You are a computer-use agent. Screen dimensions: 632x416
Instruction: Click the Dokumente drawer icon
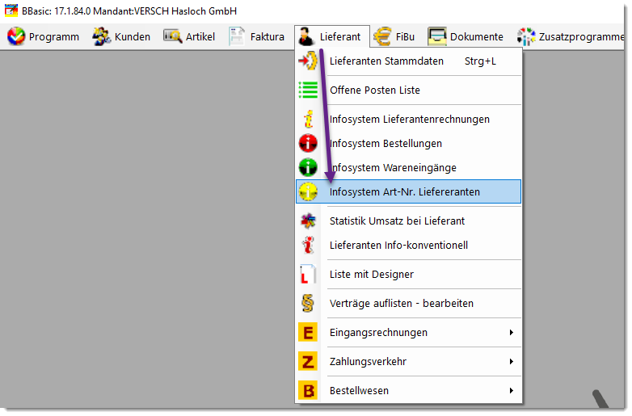[x=437, y=36]
